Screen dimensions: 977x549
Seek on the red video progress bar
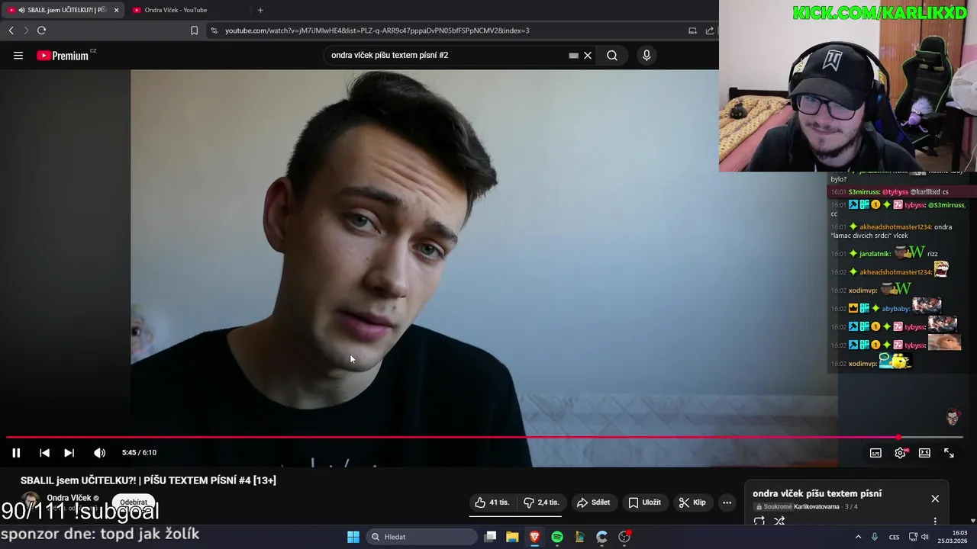484,438
